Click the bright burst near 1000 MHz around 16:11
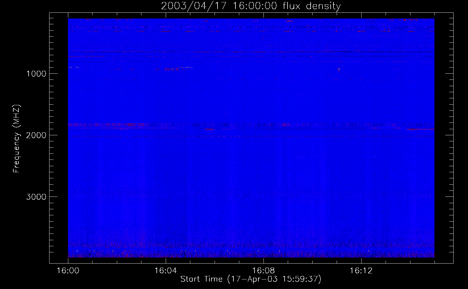 click(339, 69)
